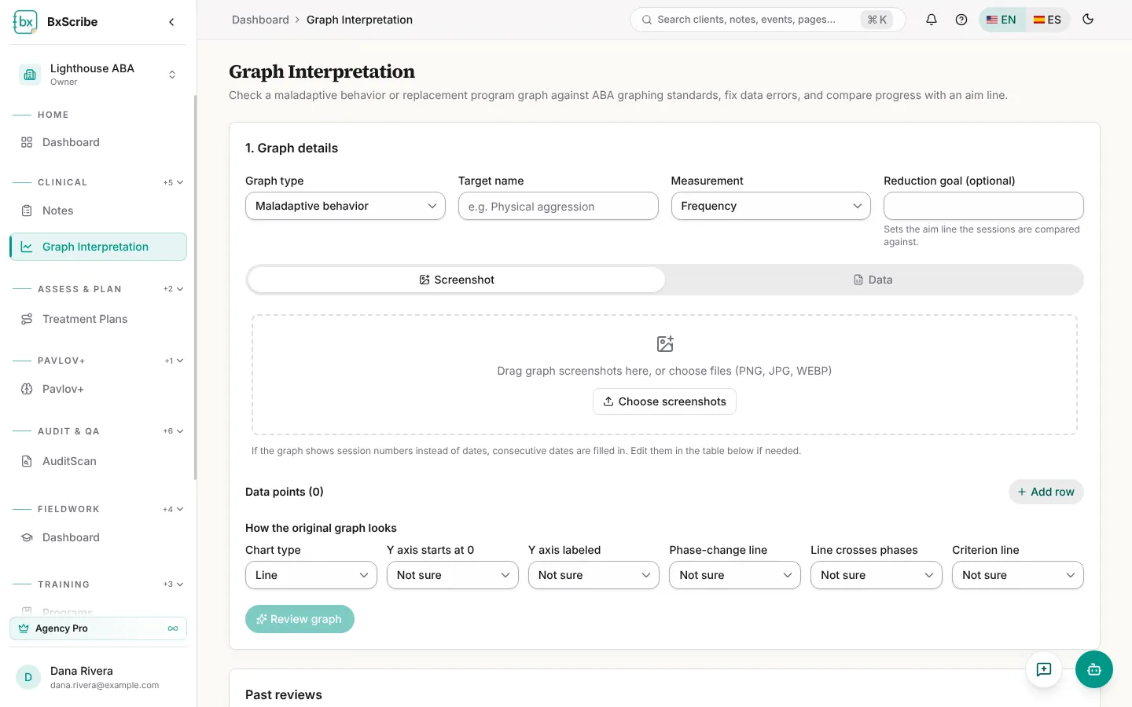Click the Home Dashboard grid icon
The height and width of the screenshot is (707, 1132).
click(27, 142)
